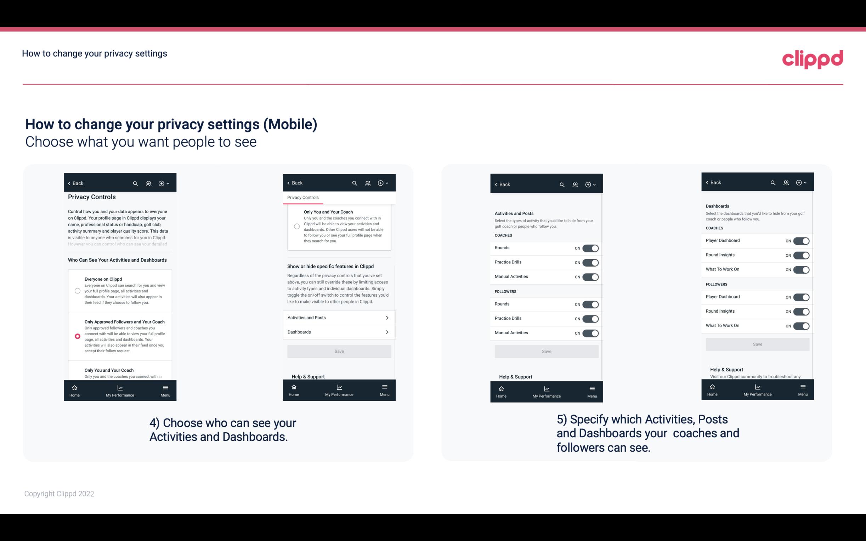Toggle Player Dashboard OFF for Followers

801,297
